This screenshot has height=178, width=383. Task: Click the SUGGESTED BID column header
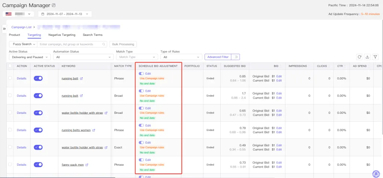coord(235,66)
